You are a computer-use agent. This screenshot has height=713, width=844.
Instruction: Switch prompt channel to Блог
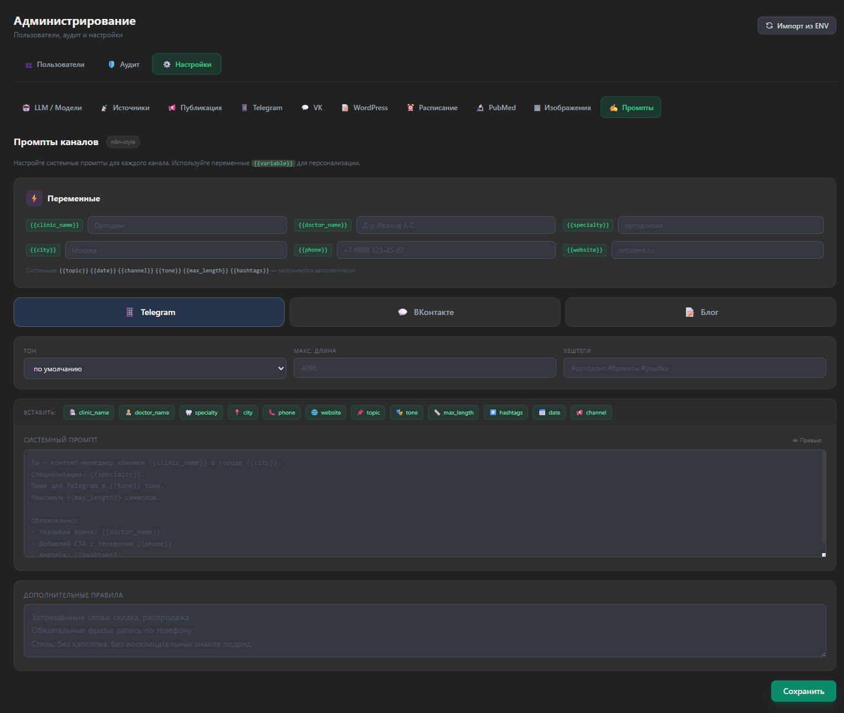(x=700, y=312)
